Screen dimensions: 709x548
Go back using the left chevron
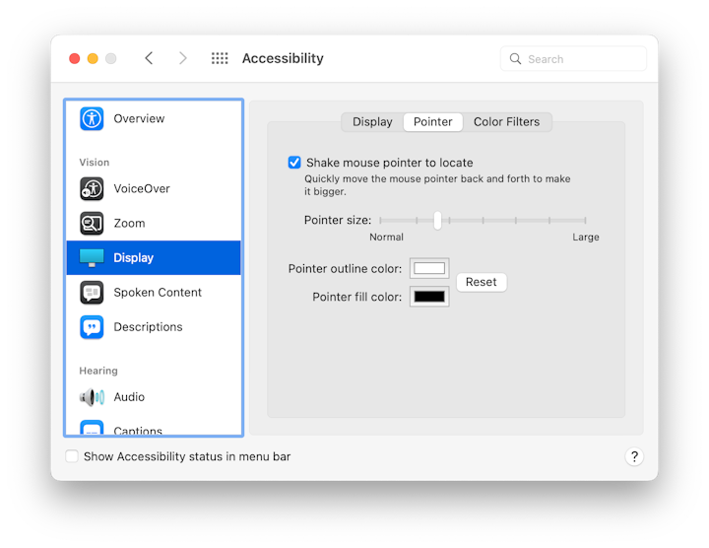tap(149, 58)
